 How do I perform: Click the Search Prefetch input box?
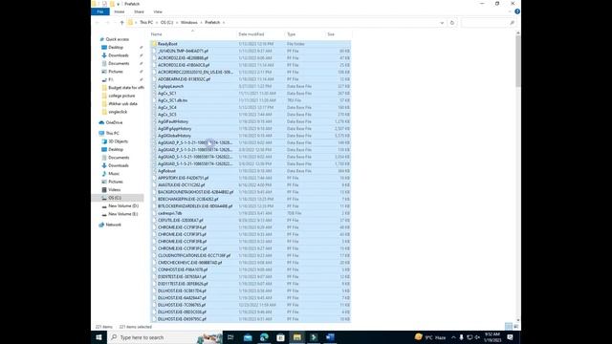coord(488,23)
